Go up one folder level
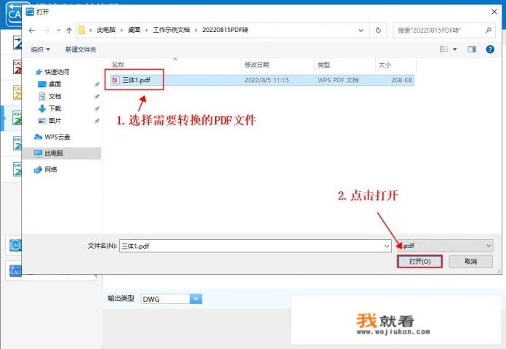The height and width of the screenshot is (349, 506). click(69, 31)
